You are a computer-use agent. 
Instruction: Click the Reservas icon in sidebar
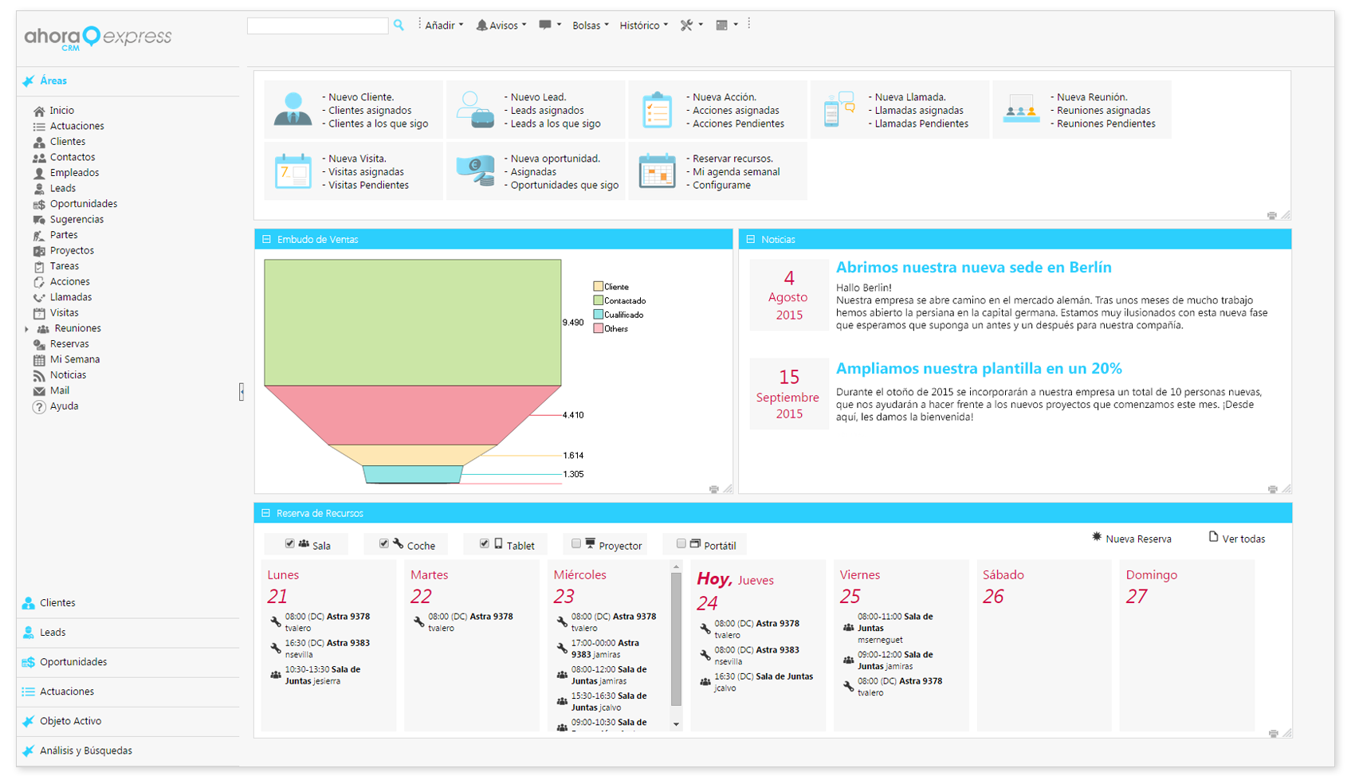[38, 344]
